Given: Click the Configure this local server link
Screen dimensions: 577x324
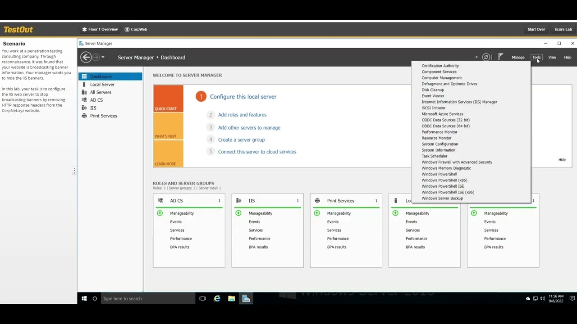Looking at the screenshot, I should click(x=243, y=97).
